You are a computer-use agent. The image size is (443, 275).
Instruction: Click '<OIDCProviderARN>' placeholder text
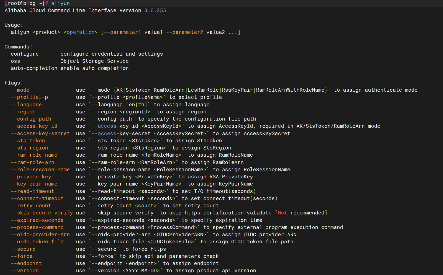click(180, 235)
